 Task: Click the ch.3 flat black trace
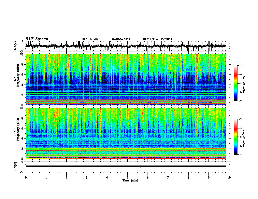126,166
